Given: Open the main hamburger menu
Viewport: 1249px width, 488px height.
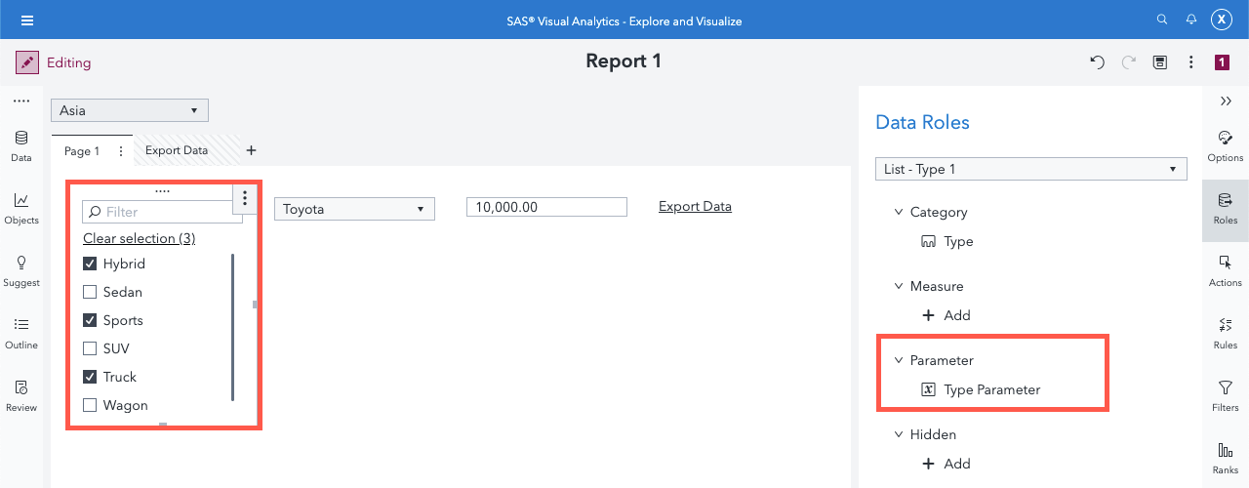Looking at the screenshot, I should click(26, 20).
